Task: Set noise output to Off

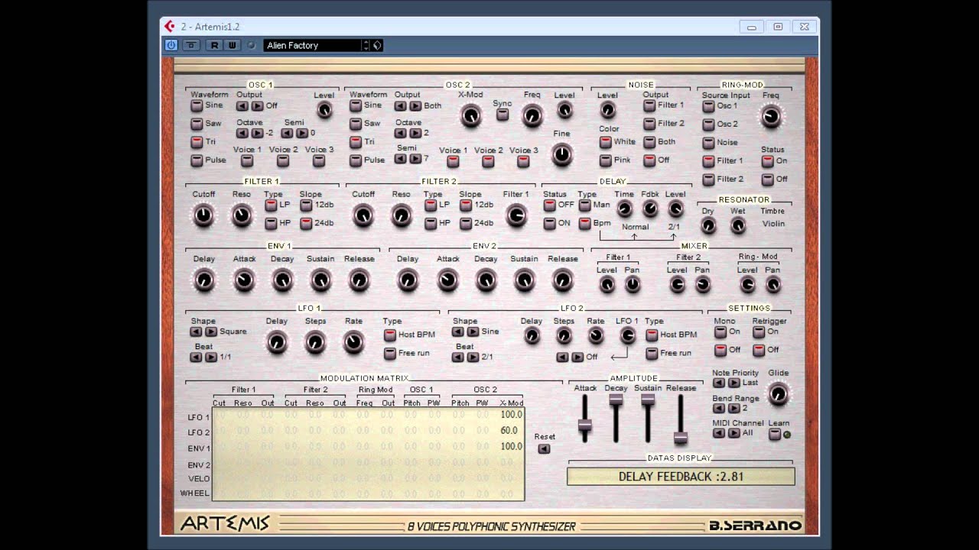Action: pyautogui.click(x=649, y=160)
